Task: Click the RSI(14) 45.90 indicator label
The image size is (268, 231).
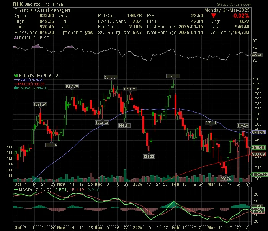Action: [x=34, y=38]
